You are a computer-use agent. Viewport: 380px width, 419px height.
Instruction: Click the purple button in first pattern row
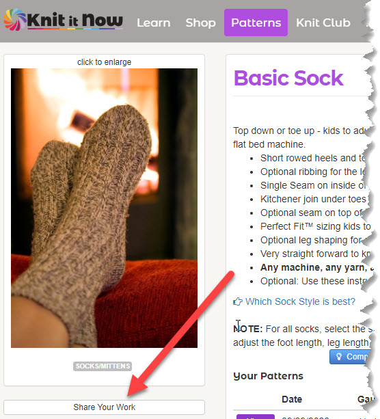(256, 416)
